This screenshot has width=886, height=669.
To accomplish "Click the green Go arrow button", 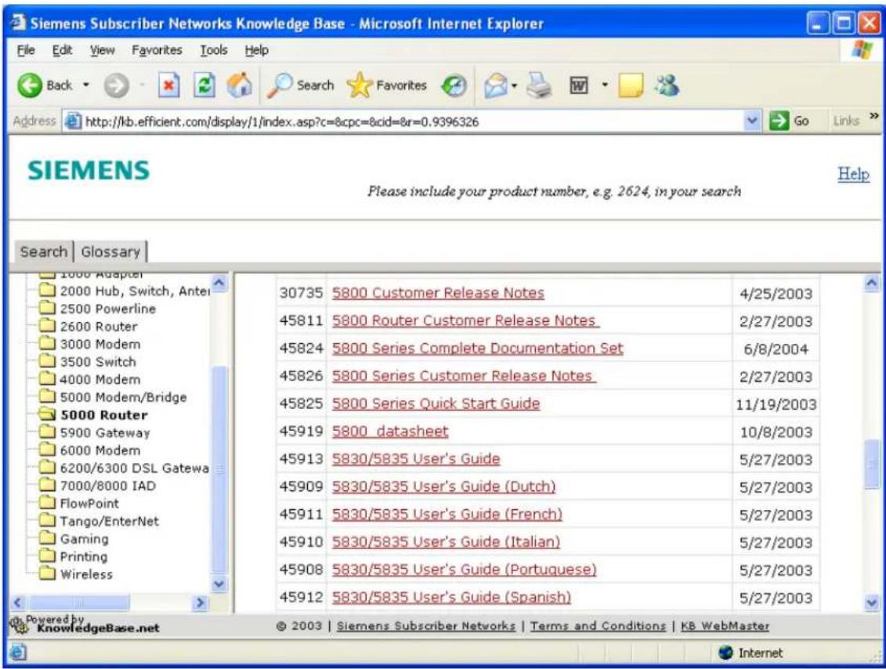I will [x=779, y=121].
